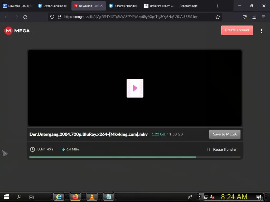Click the Create account button
Screen dimensions: 270x202
237,30
